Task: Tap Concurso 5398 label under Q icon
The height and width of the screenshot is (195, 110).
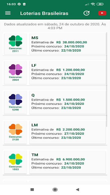Action: pyautogui.click(x=16, y=108)
